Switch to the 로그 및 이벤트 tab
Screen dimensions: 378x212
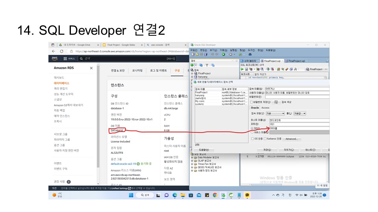158,70
